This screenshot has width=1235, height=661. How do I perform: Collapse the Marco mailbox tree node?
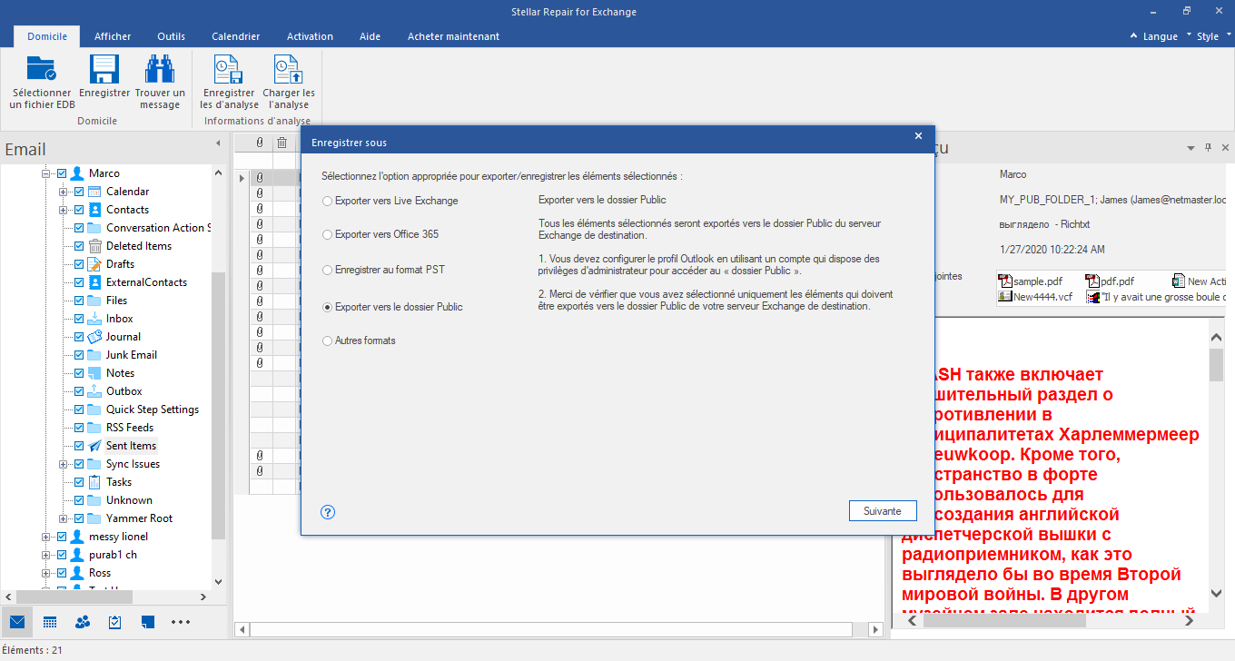click(46, 173)
